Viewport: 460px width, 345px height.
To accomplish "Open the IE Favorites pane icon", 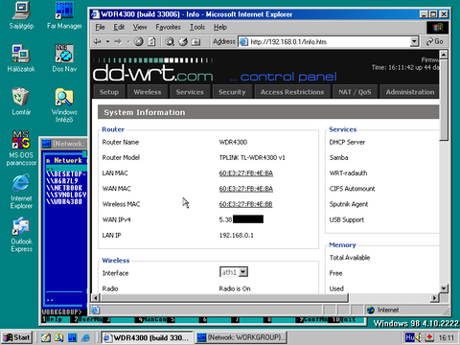I will pyautogui.click(x=183, y=41).
